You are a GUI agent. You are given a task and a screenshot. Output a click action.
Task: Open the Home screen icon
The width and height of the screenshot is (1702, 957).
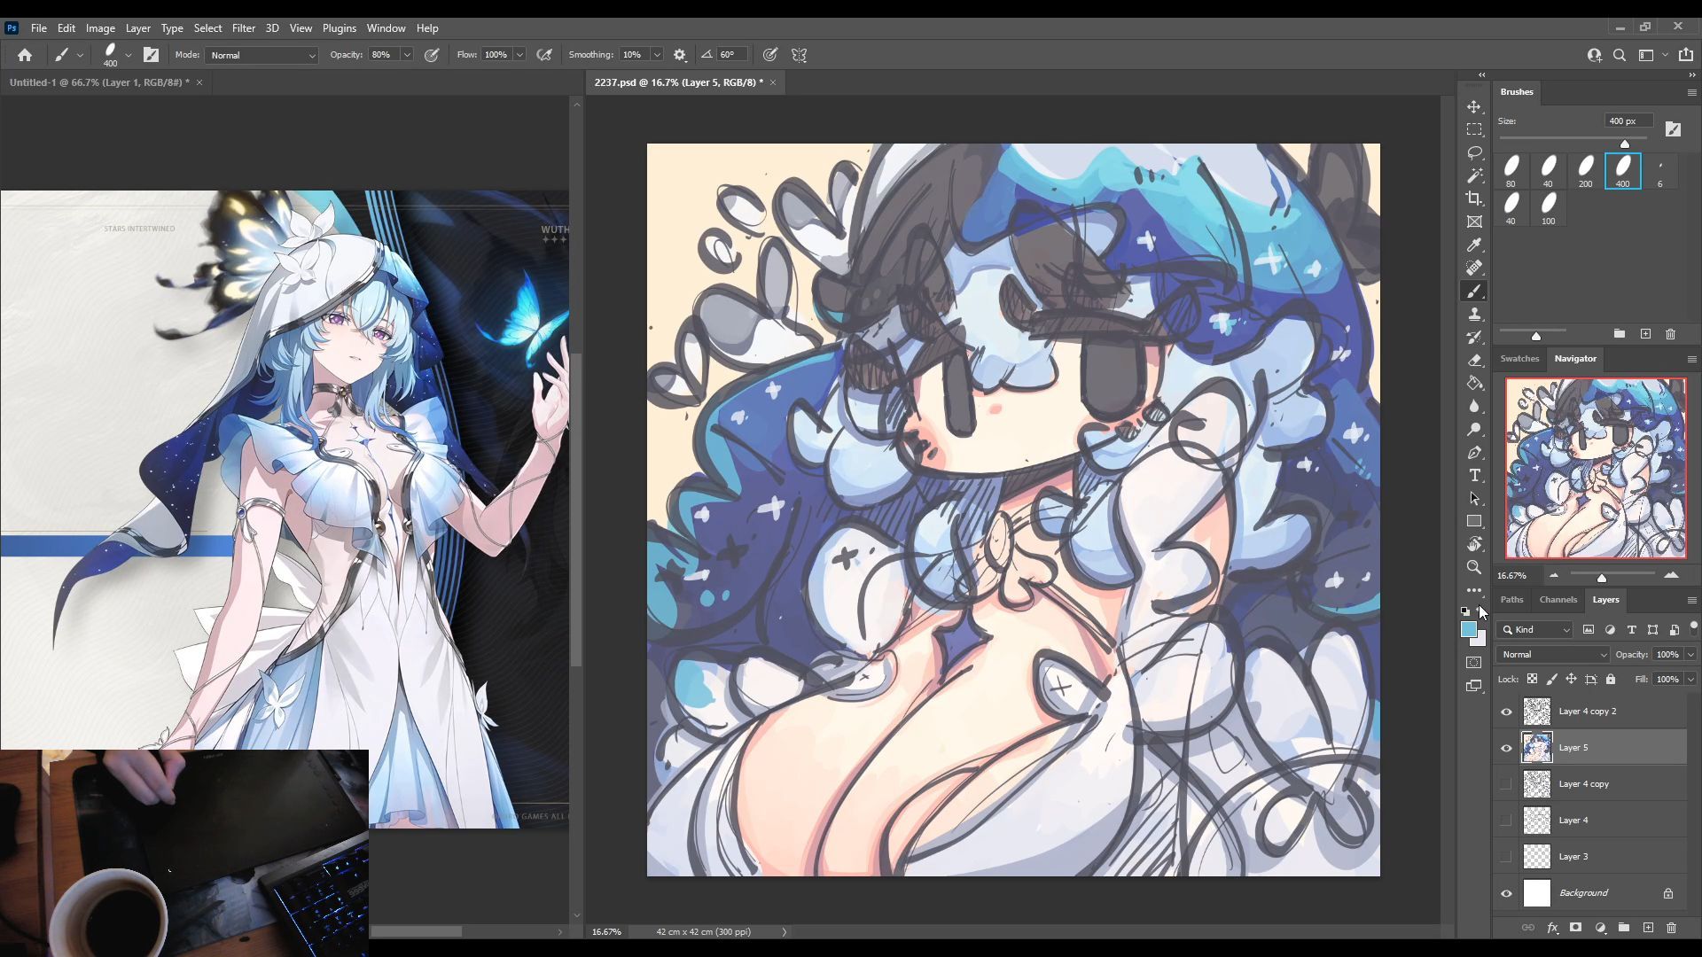click(25, 55)
